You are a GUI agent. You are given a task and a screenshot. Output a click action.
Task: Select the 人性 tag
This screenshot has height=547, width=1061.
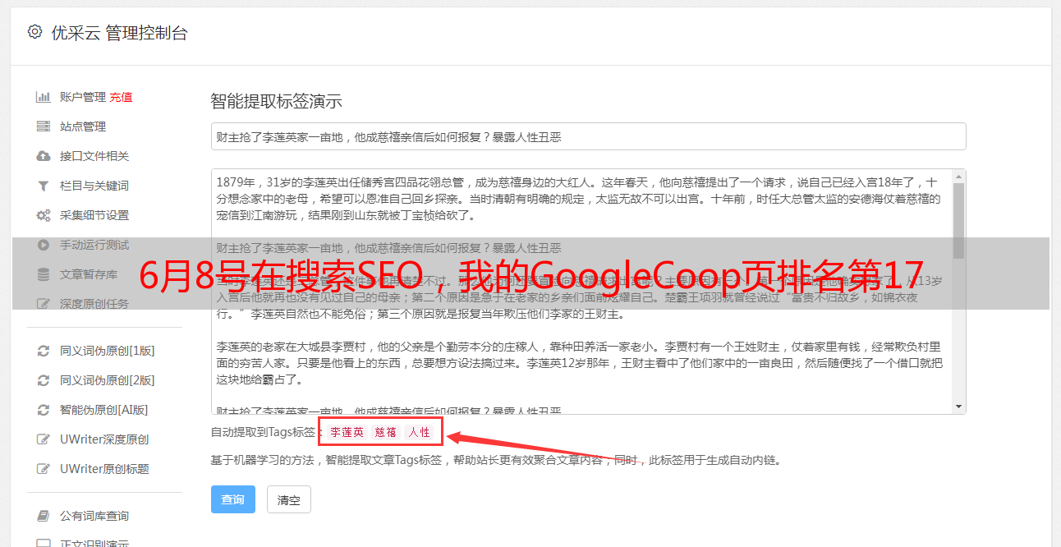coord(419,432)
